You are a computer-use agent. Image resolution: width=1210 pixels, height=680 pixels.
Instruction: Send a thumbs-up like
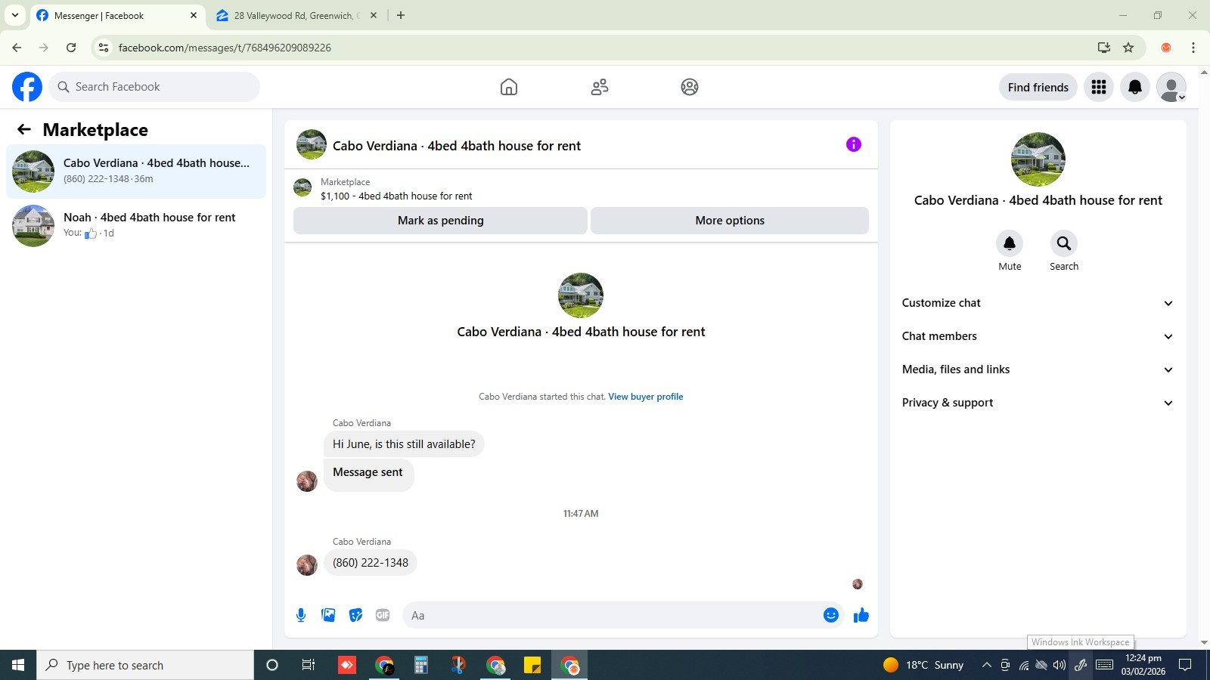coord(861,615)
